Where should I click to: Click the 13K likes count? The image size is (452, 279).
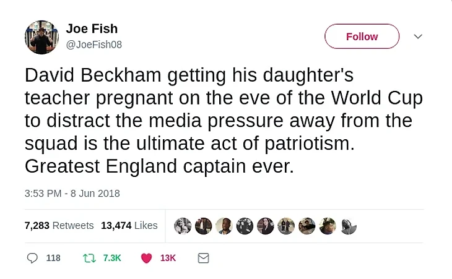click(168, 258)
